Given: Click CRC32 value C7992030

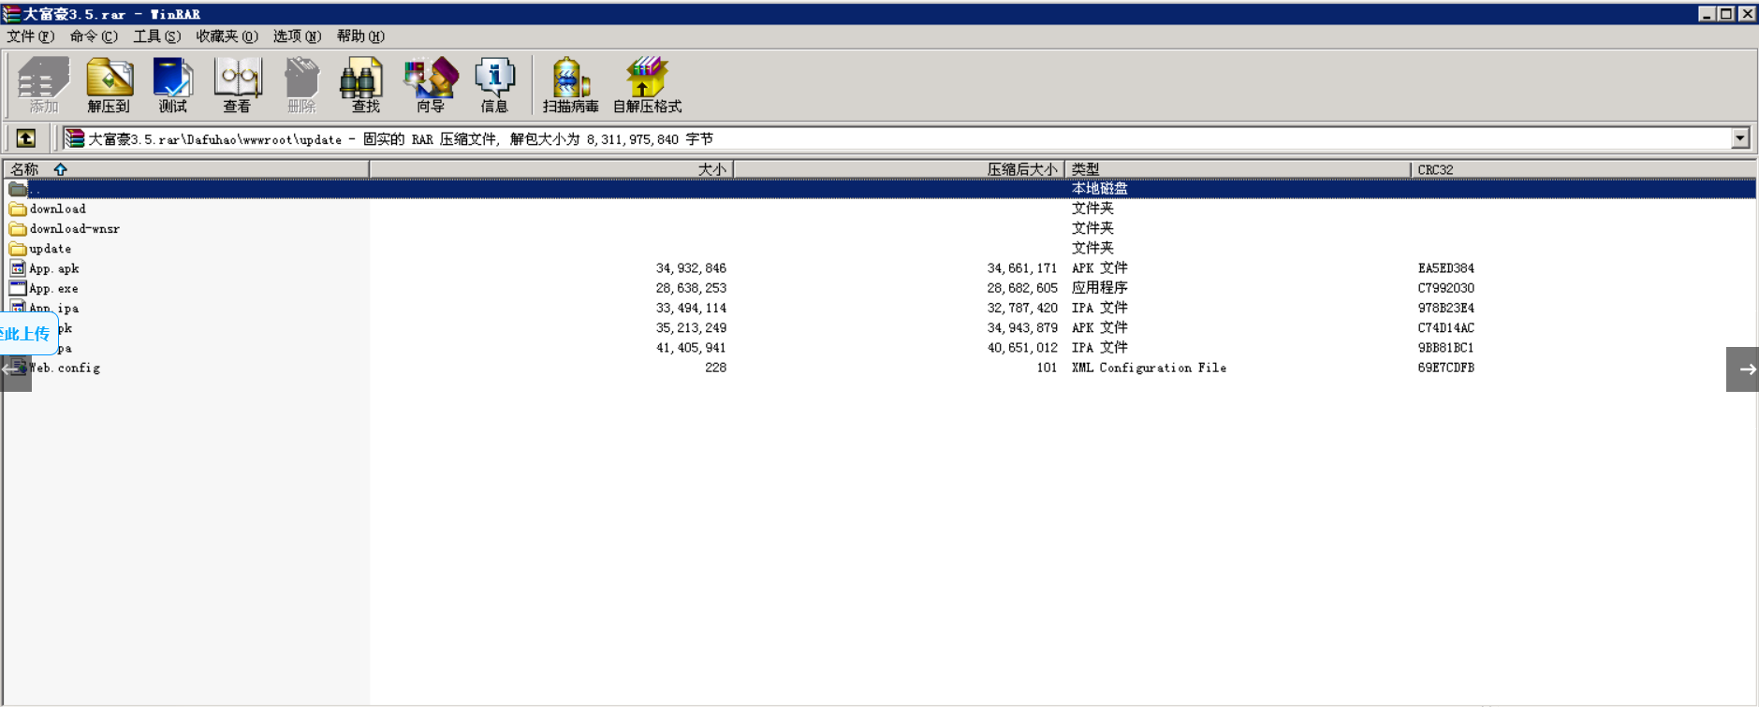Looking at the screenshot, I should pyautogui.click(x=1445, y=288).
